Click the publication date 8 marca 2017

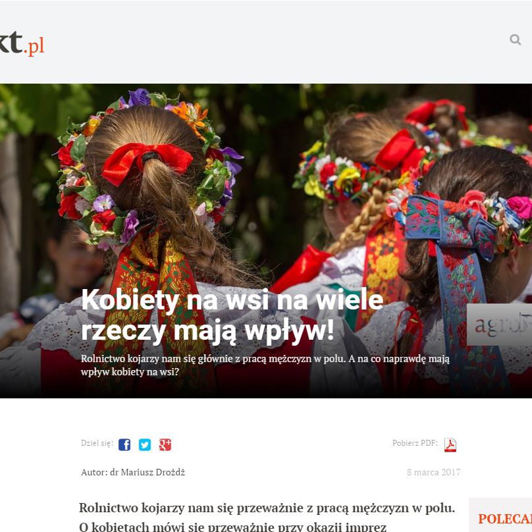click(x=434, y=472)
